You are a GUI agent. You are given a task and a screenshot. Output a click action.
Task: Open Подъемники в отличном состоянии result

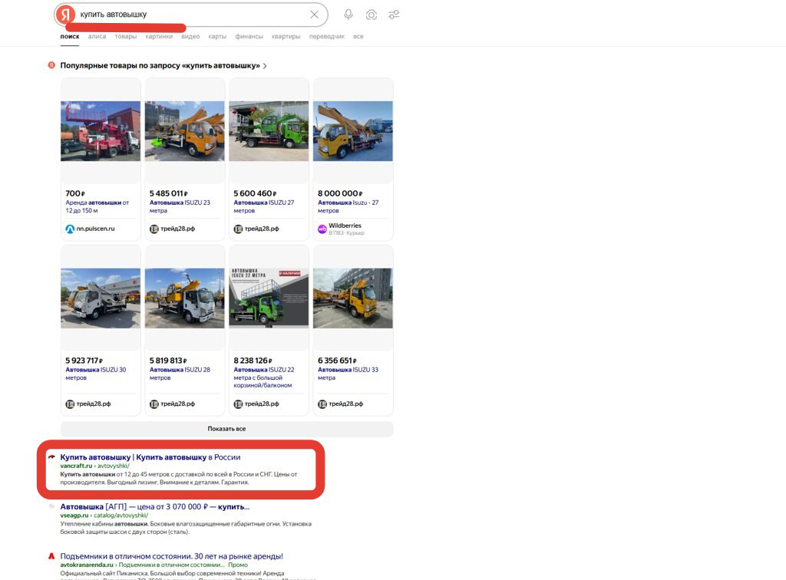pos(171,556)
